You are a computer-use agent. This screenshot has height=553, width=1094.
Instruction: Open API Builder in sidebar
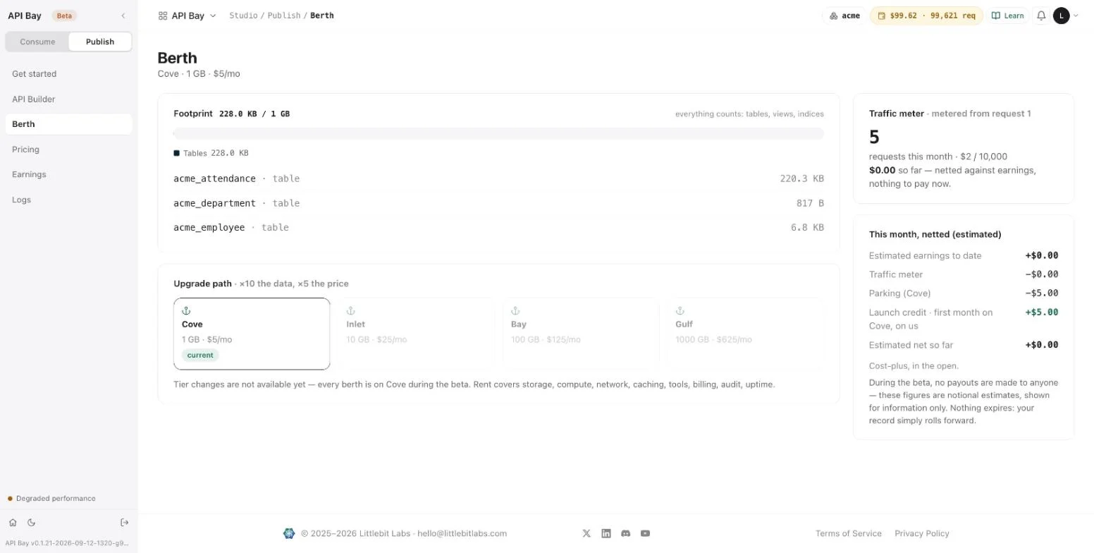coord(68,99)
